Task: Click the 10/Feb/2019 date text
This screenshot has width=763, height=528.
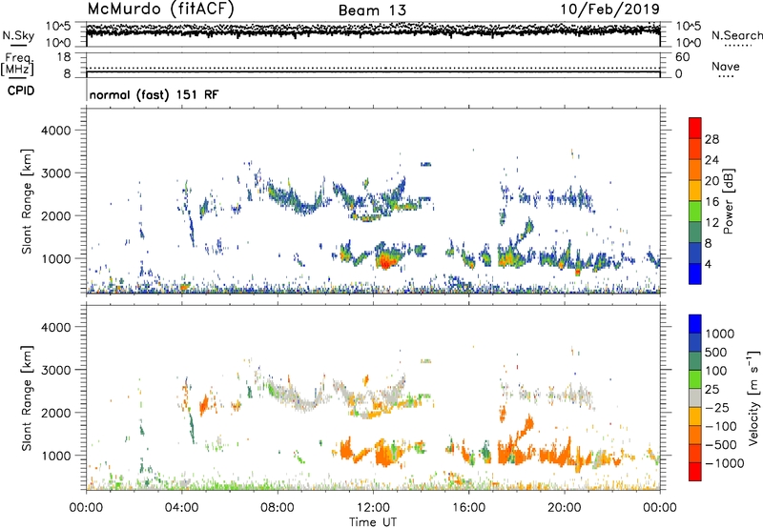Action: [610, 9]
